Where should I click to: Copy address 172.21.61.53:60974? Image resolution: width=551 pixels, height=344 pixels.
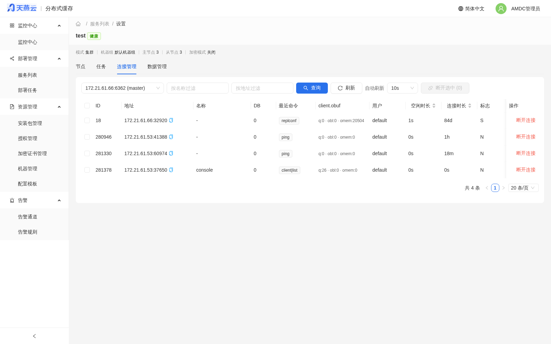[171, 153]
